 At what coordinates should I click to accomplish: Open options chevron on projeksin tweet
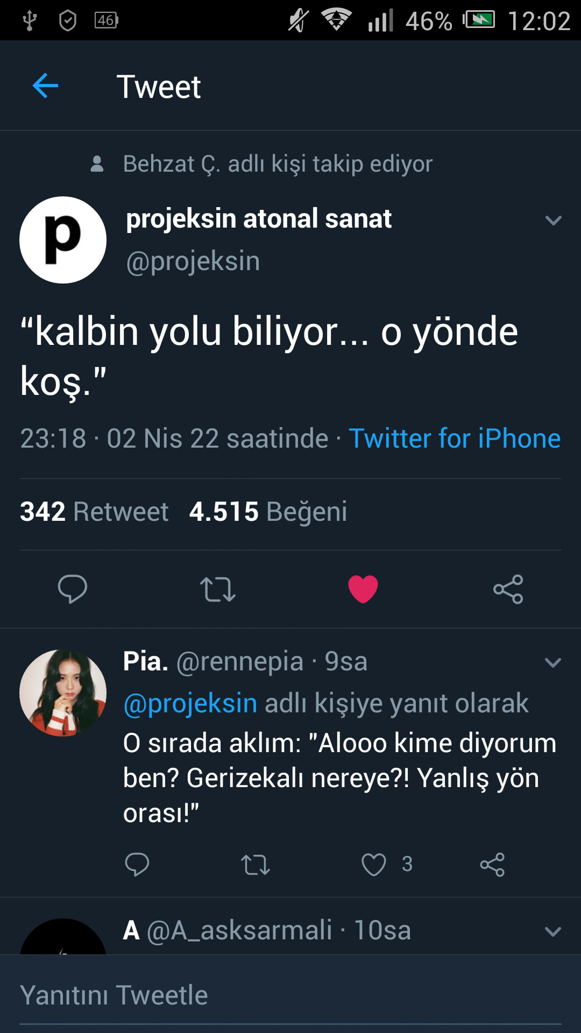click(553, 221)
